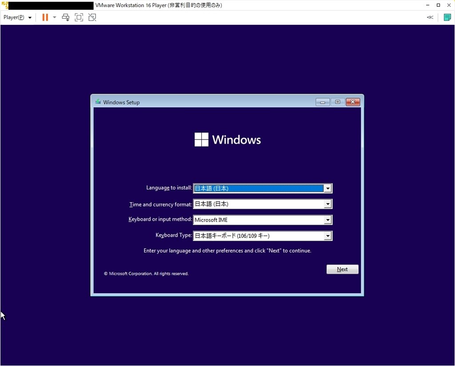This screenshot has width=455, height=366.
Task: Click the Next button to continue setup
Action: coord(342,269)
